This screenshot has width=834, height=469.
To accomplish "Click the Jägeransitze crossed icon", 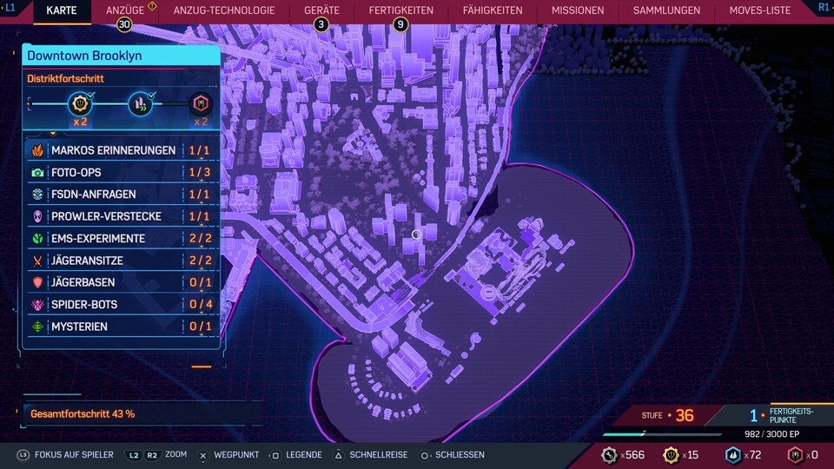I will (x=37, y=261).
